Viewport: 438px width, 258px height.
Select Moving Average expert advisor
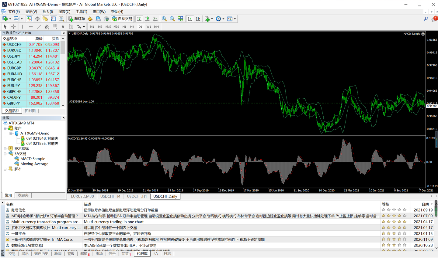coord(34,164)
